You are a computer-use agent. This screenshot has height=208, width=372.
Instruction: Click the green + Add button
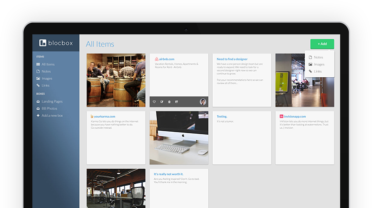[322, 44]
